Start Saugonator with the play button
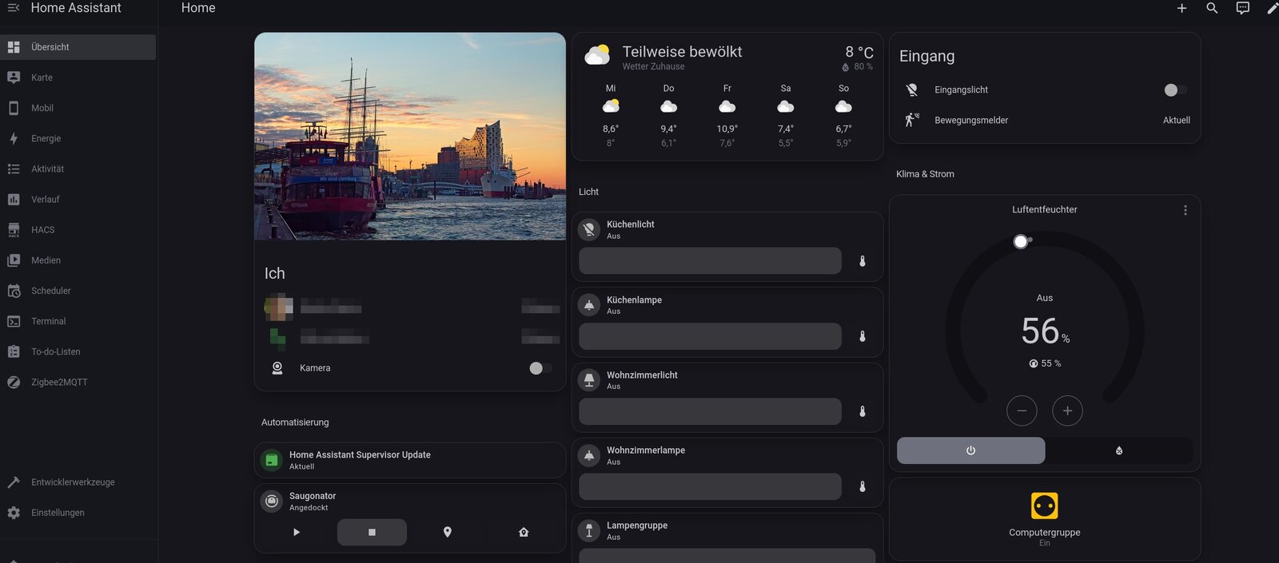The image size is (1279, 563). pyautogui.click(x=297, y=532)
